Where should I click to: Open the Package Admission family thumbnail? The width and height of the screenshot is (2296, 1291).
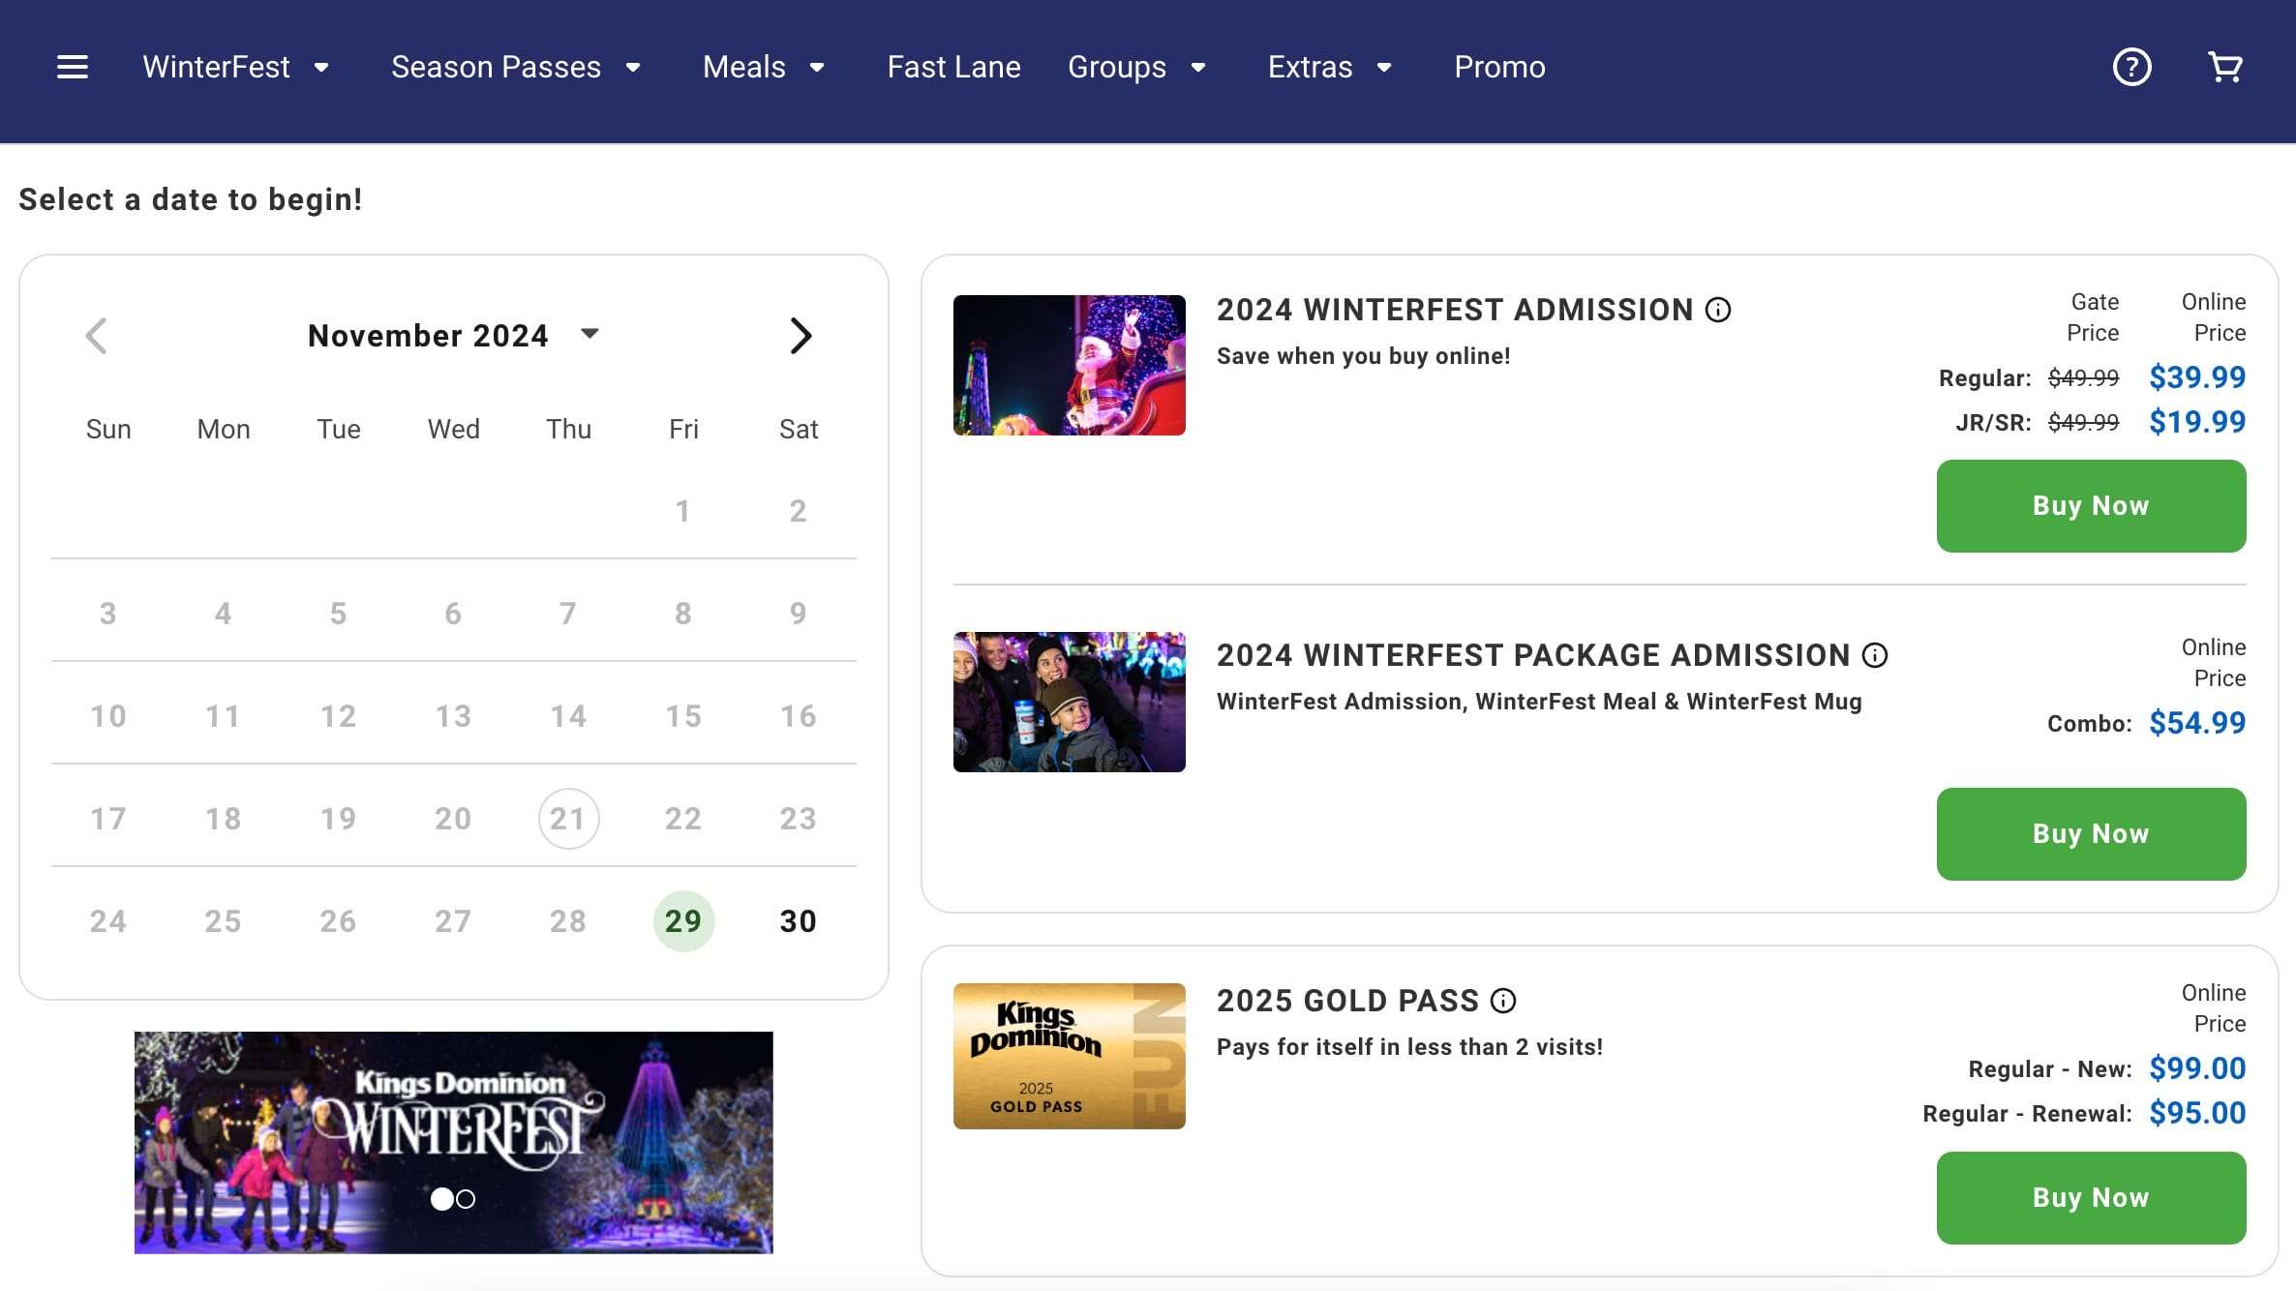pos(1069,702)
